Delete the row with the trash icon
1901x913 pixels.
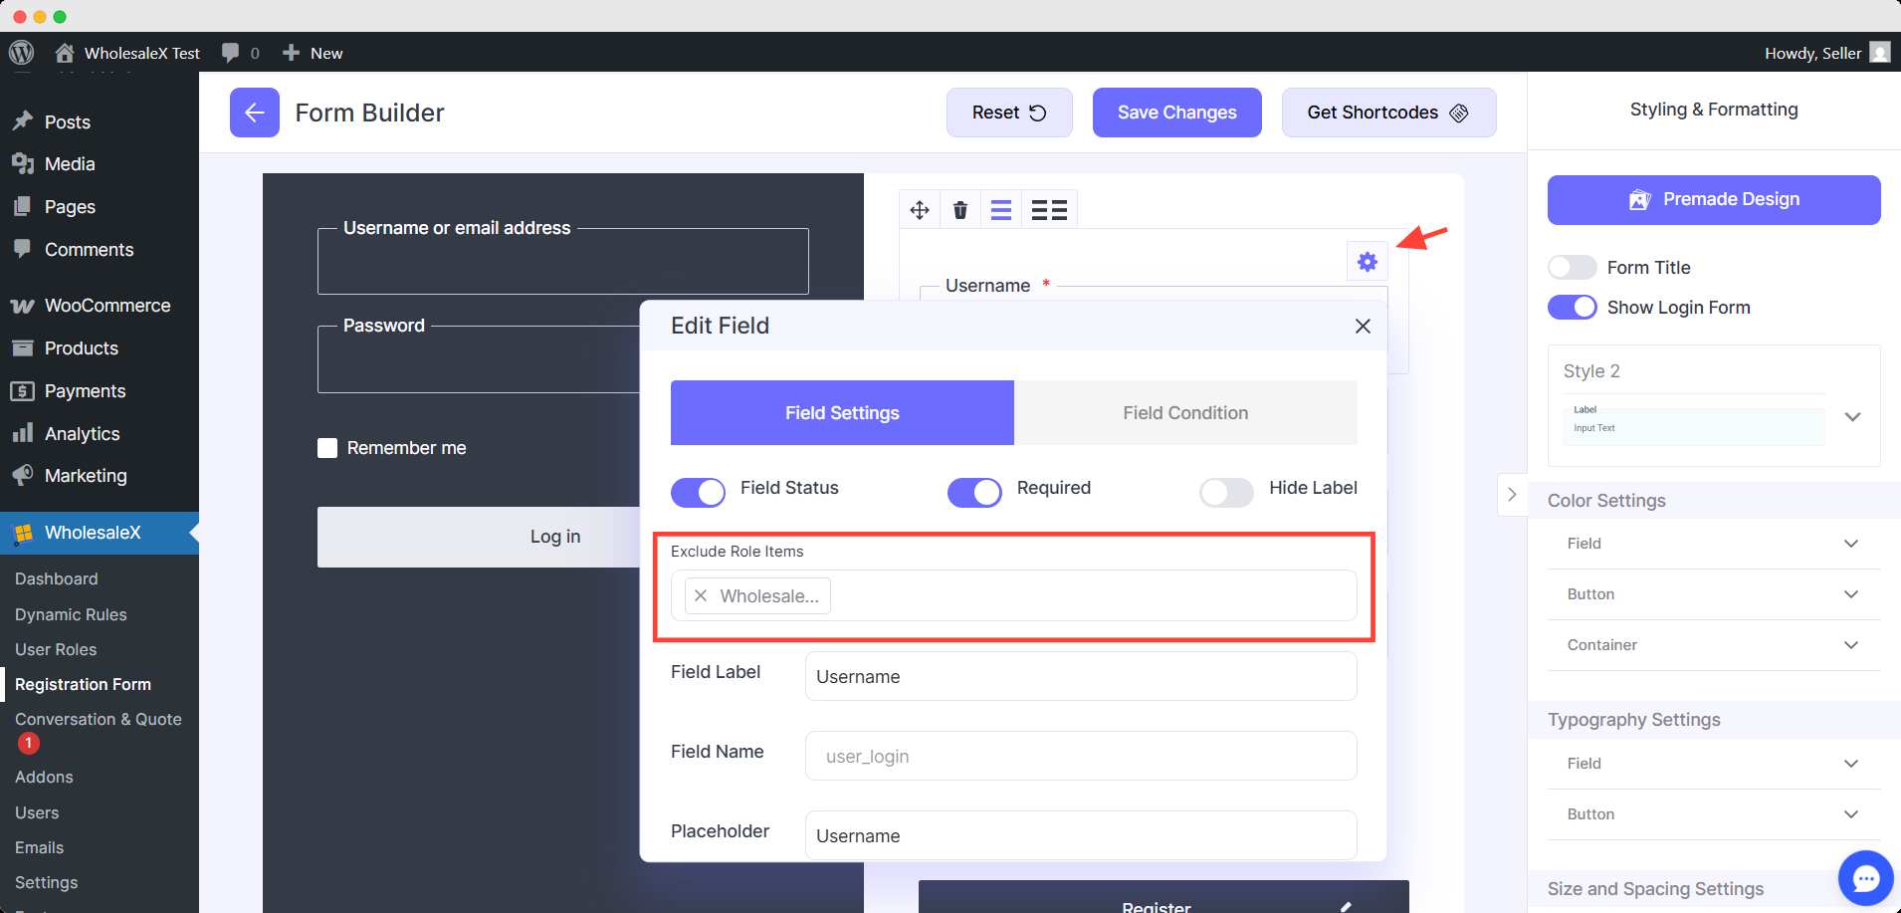click(x=960, y=210)
